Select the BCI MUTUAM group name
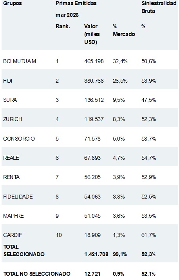The width and height of the screenshot is (179, 280). click(20, 61)
